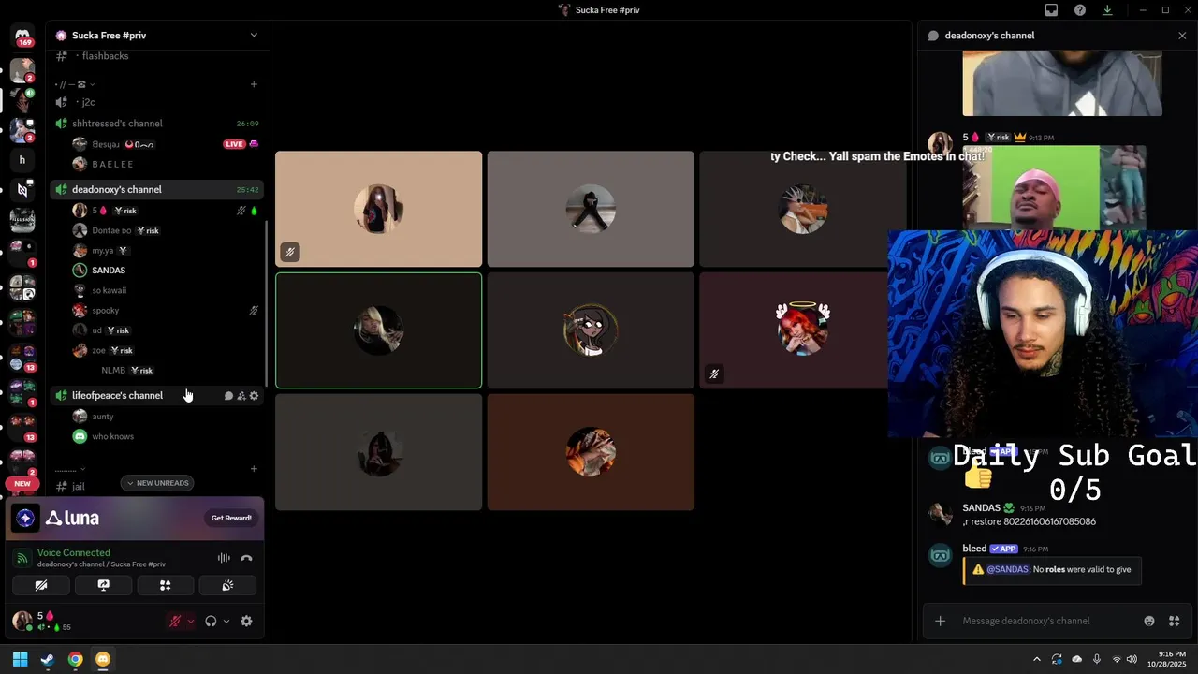Select green-outlined speaking participant tile
This screenshot has height=674, width=1198.
coord(378,330)
